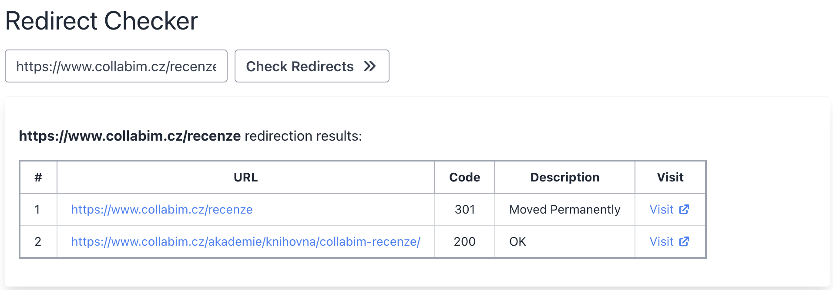Click the Redirect Checker page heading
The width and height of the screenshot is (833, 290).
click(x=101, y=21)
